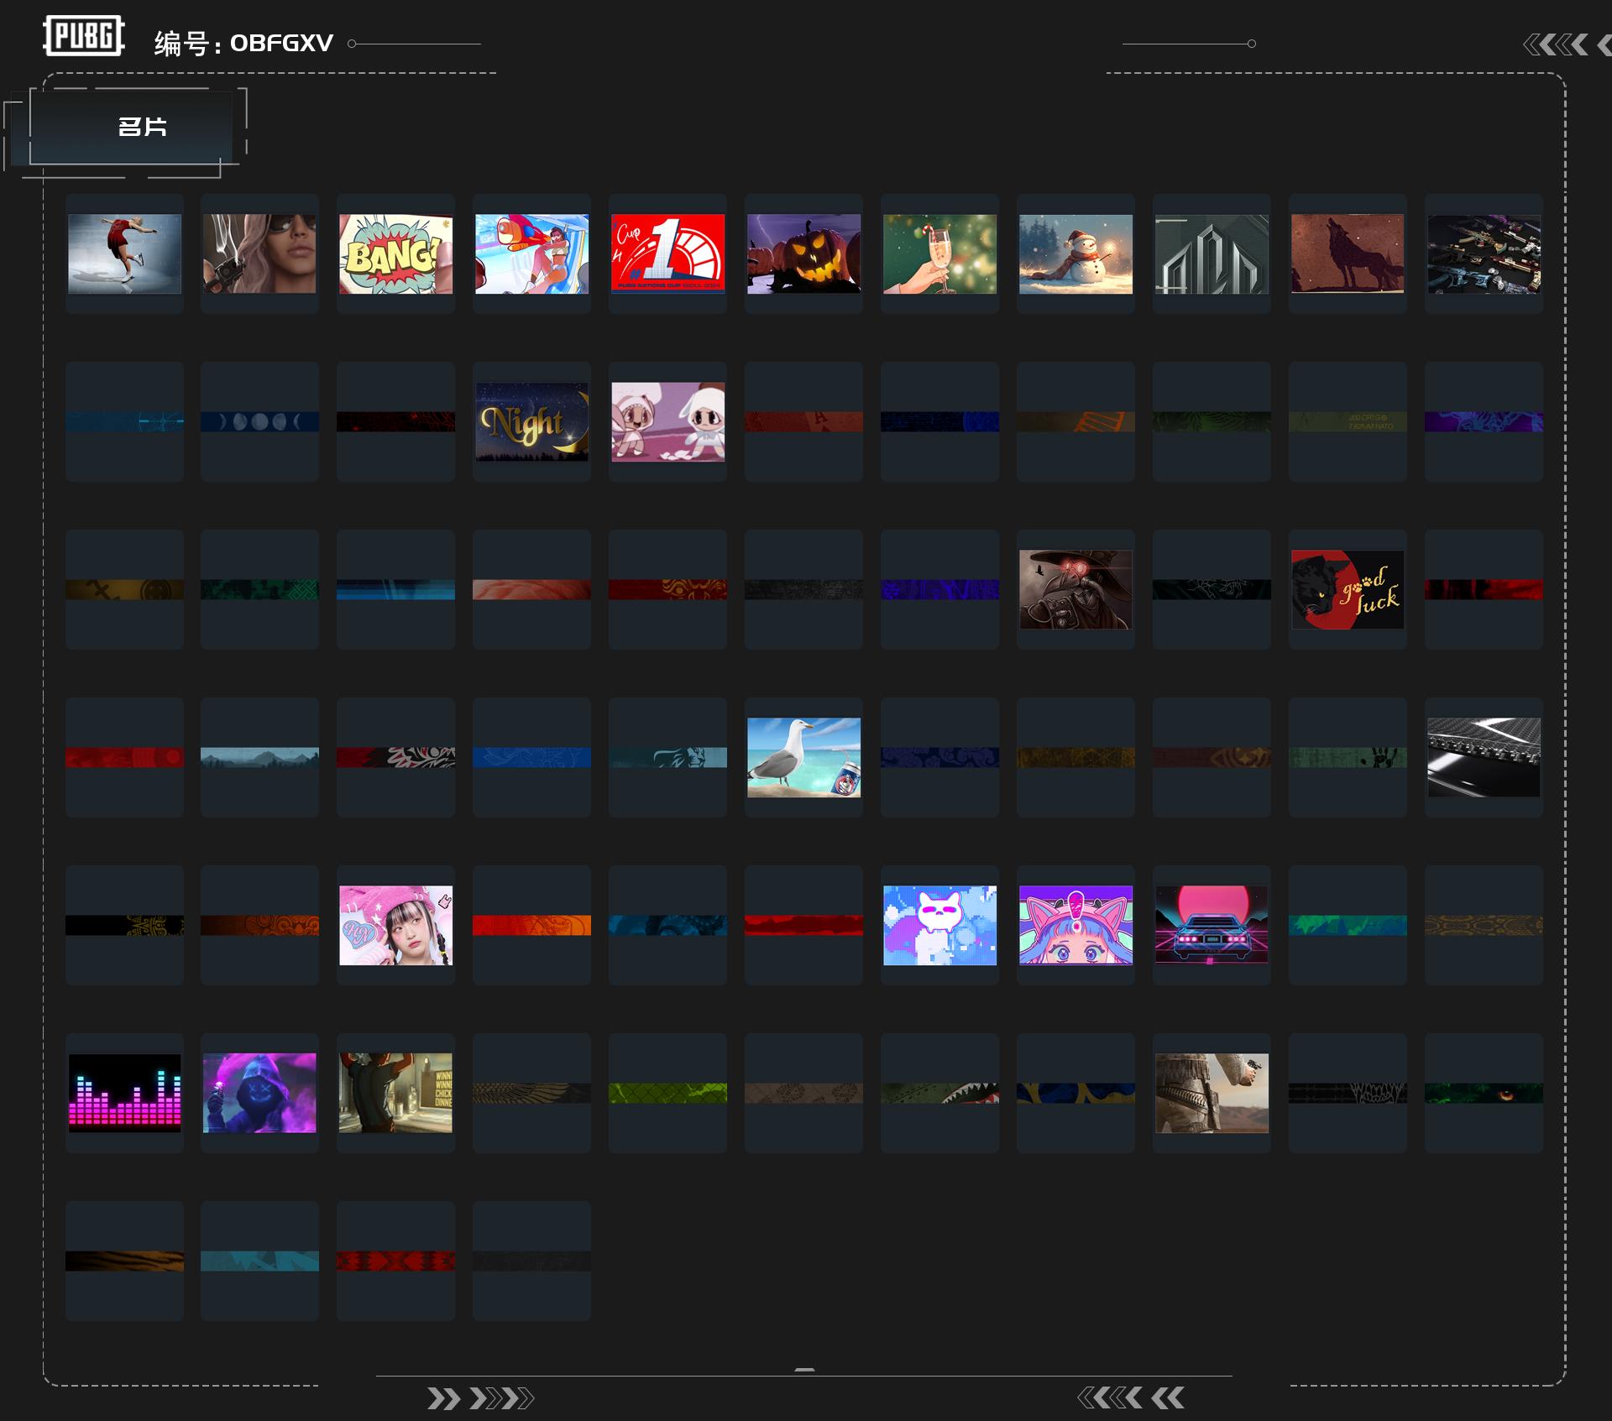Choose the good luck black cat namecard
Image resolution: width=1612 pixels, height=1421 pixels.
point(1348,589)
